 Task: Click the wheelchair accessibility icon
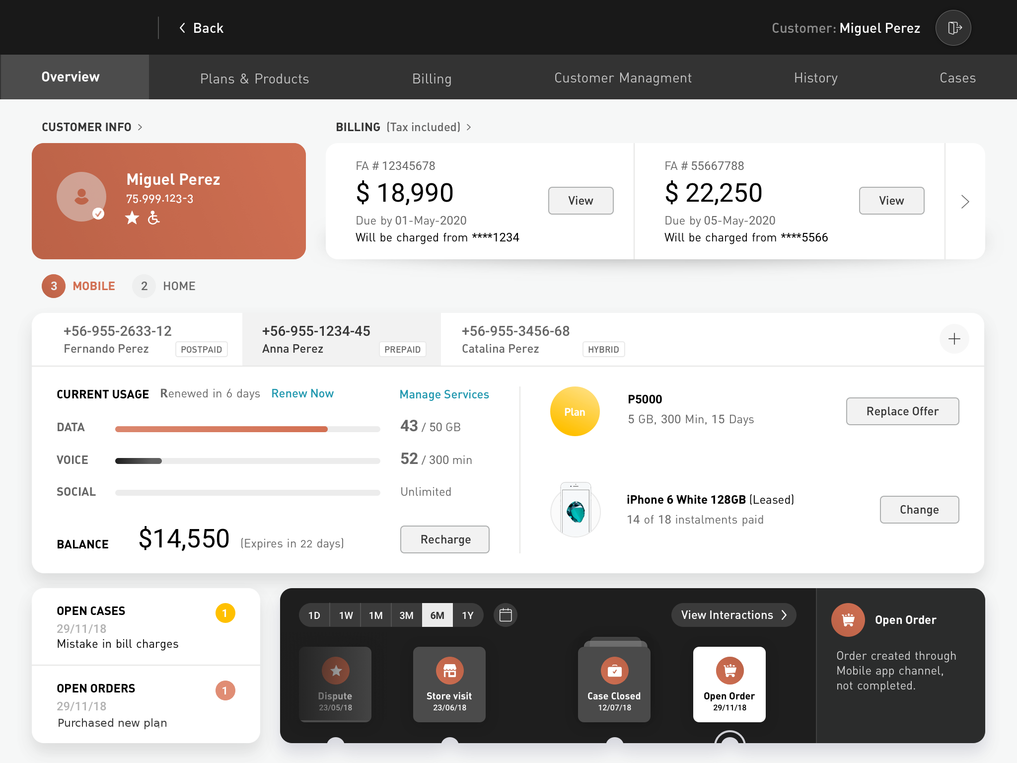pyautogui.click(x=153, y=218)
